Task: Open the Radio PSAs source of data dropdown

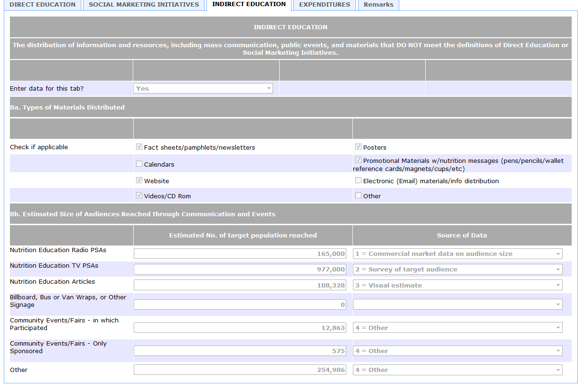Action: [x=457, y=254]
